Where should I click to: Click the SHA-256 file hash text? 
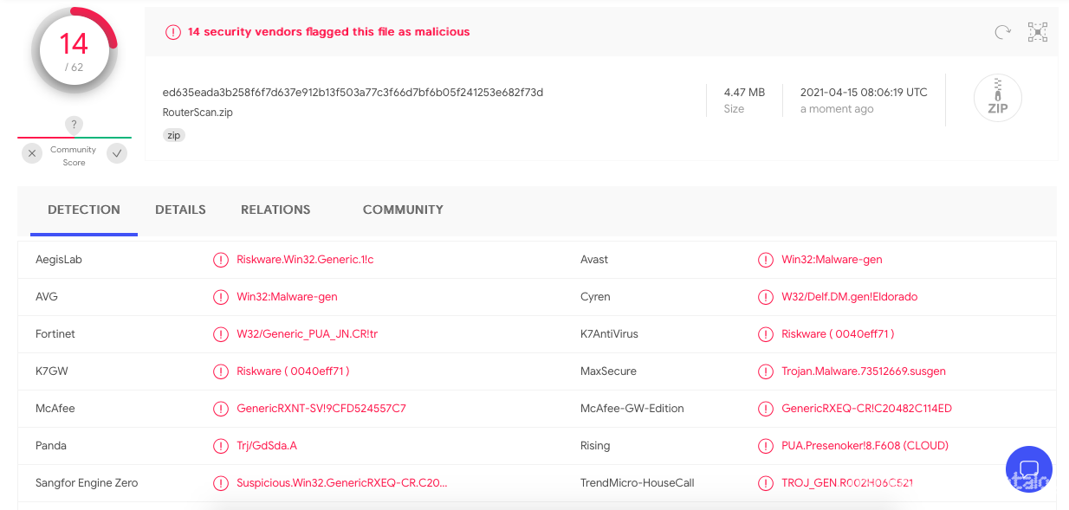[x=353, y=93]
